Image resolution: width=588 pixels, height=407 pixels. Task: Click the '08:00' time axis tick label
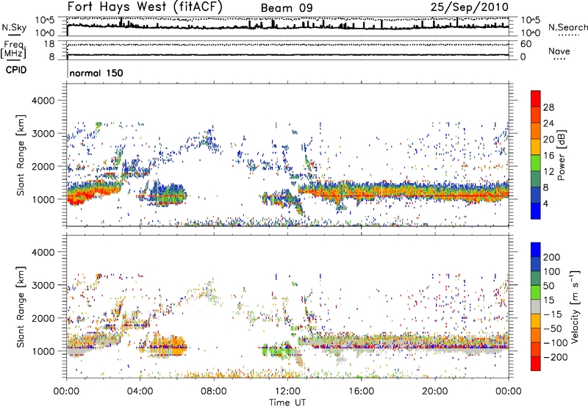coord(214,392)
